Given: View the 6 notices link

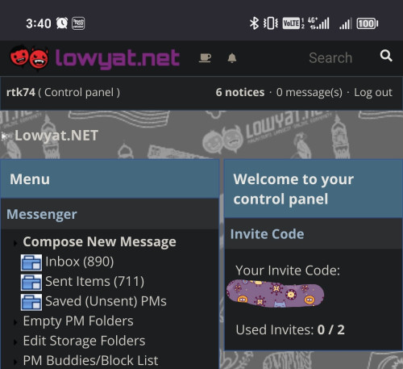Looking at the screenshot, I should [x=240, y=92].
